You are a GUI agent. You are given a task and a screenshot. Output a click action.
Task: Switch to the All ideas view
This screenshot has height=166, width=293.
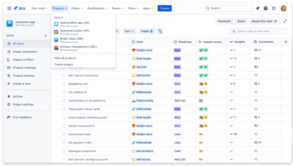tap(27, 44)
